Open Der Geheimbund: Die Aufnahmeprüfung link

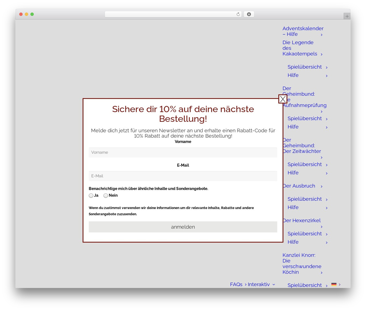pos(304,97)
